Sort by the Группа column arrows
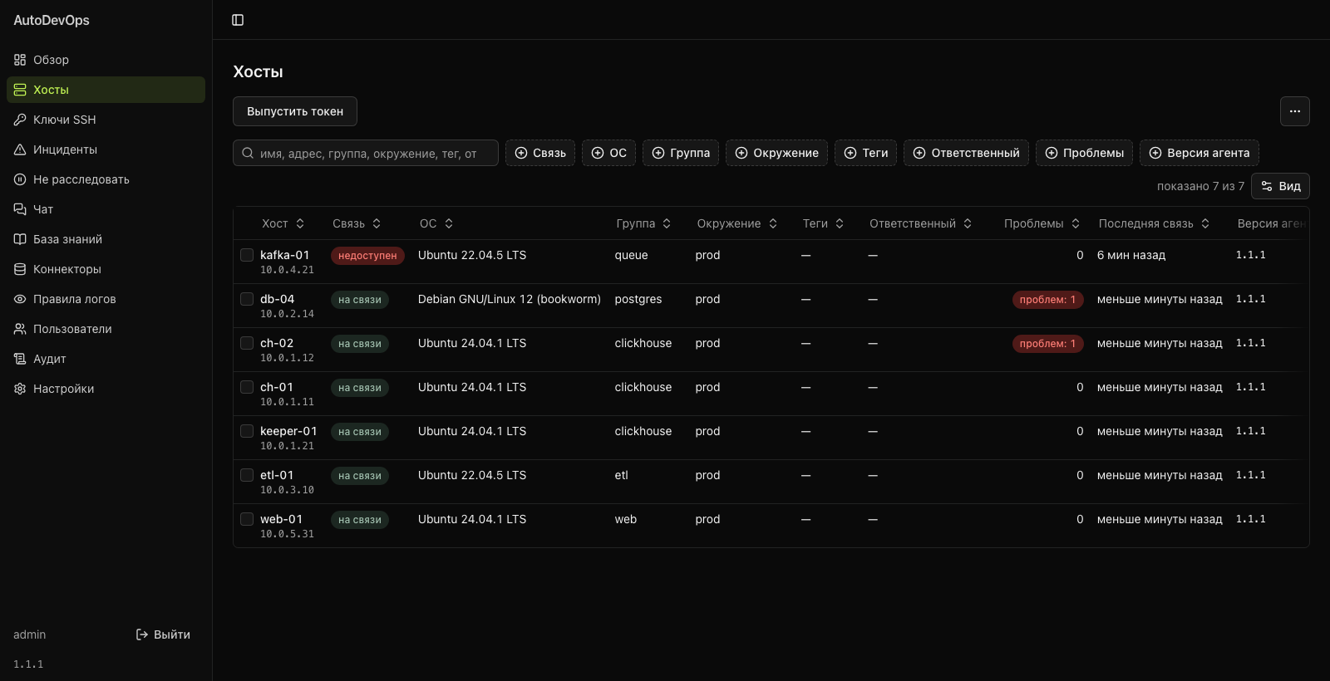 667,223
